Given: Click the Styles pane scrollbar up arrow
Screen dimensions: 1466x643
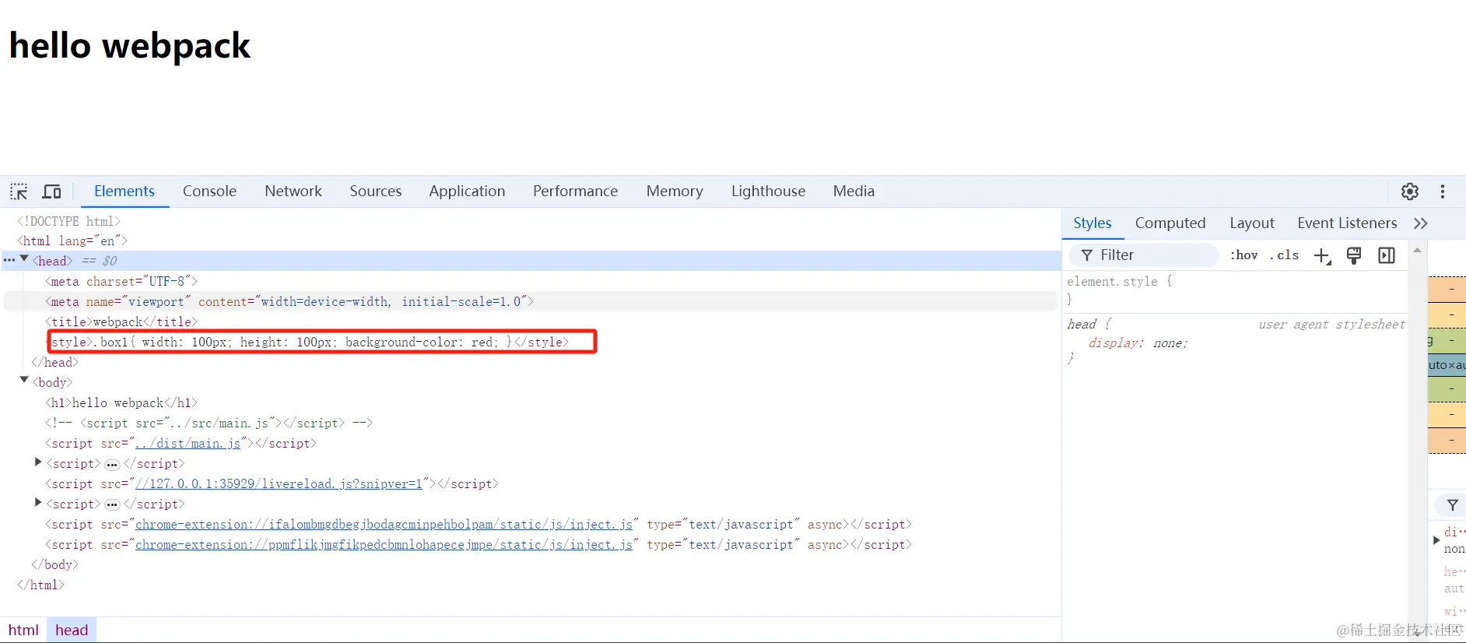Looking at the screenshot, I should pyautogui.click(x=1418, y=251).
